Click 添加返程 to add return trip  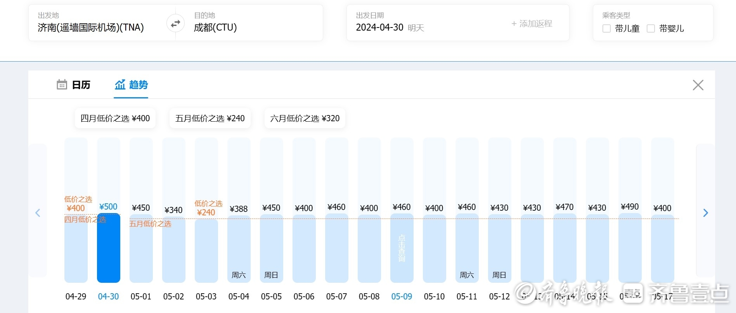point(532,24)
